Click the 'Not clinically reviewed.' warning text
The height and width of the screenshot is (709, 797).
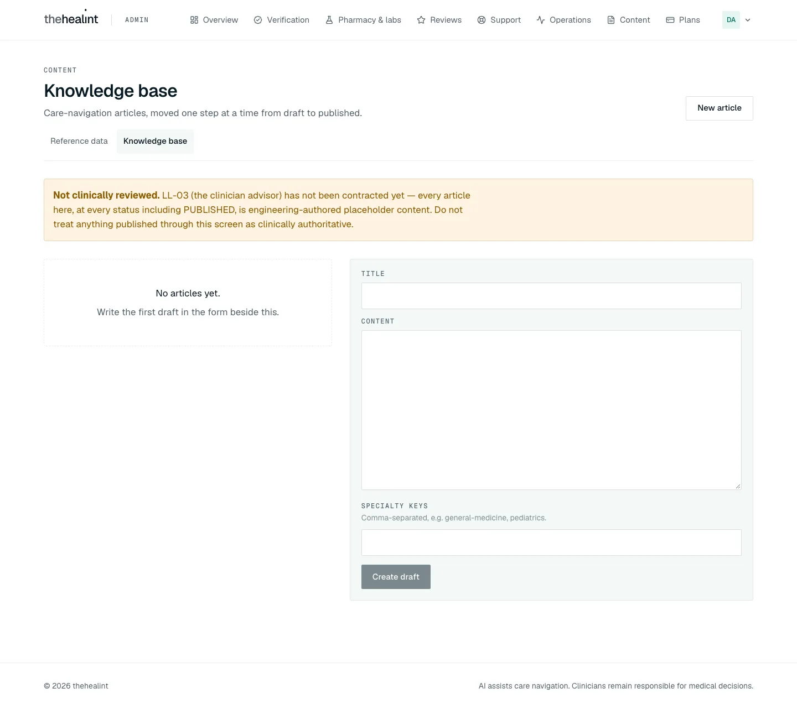106,195
